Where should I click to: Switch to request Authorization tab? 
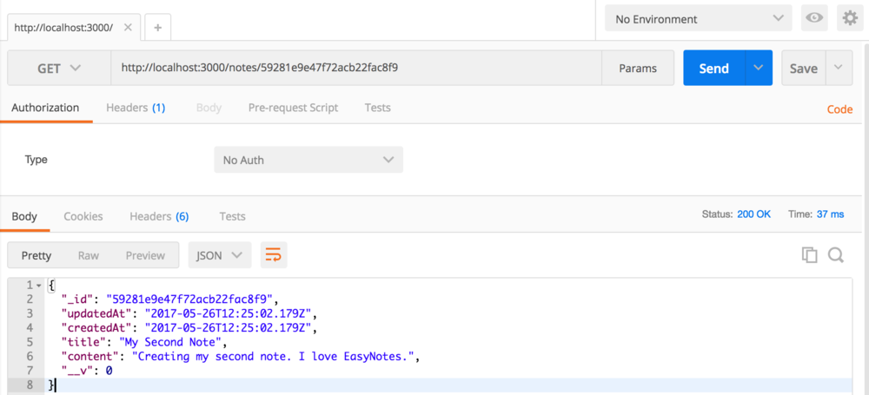click(x=45, y=108)
